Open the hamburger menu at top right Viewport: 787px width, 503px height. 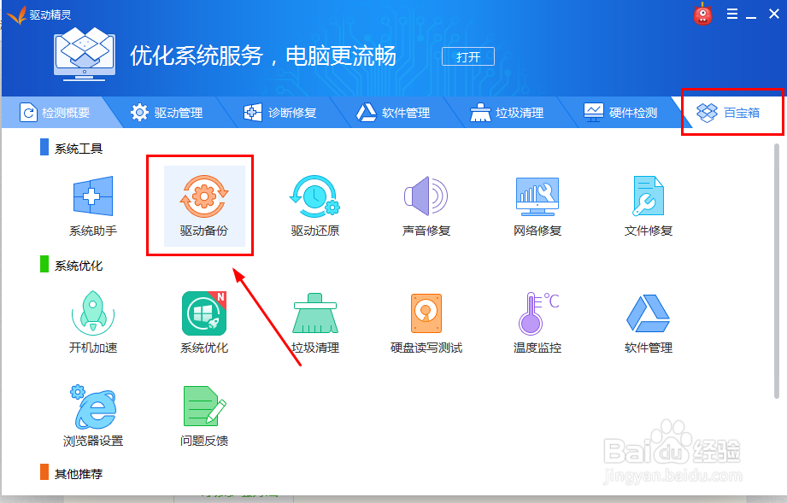[x=731, y=14]
